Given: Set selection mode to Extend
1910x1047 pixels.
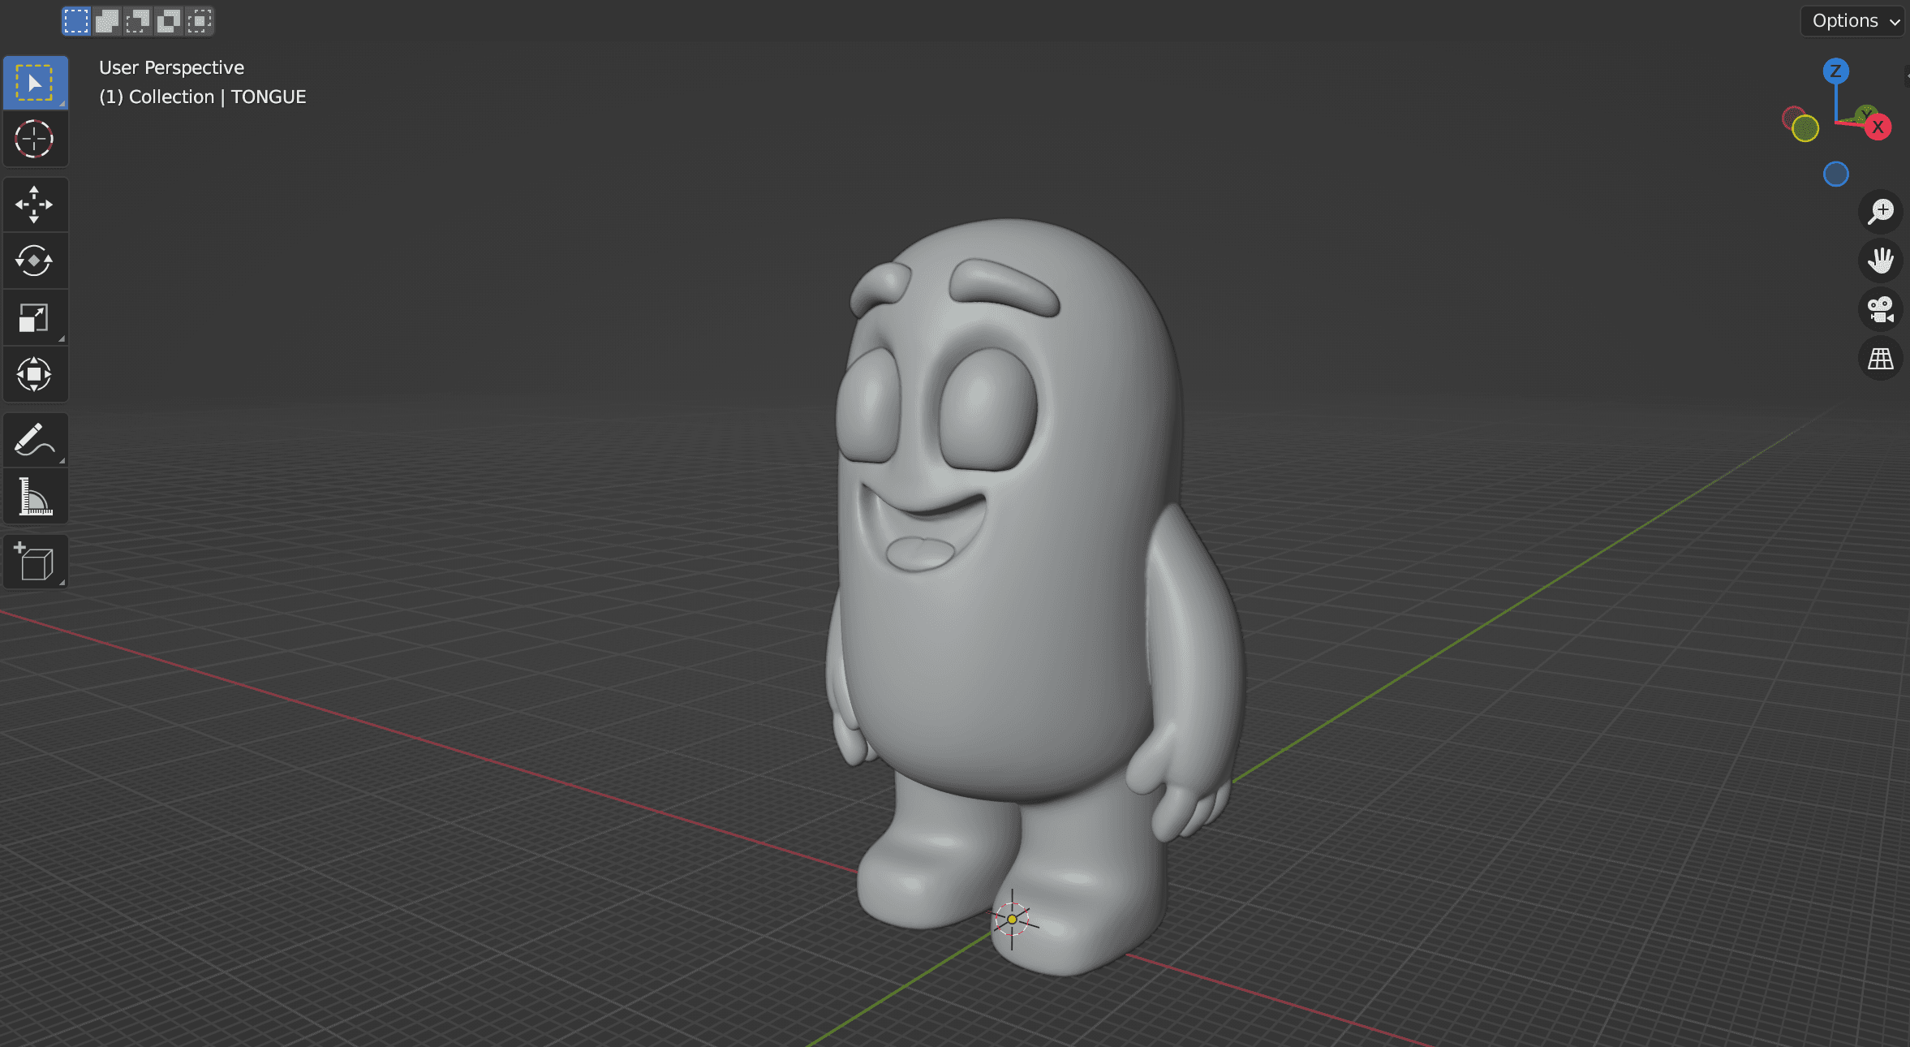Looking at the screenshot, I should point(107,21).
